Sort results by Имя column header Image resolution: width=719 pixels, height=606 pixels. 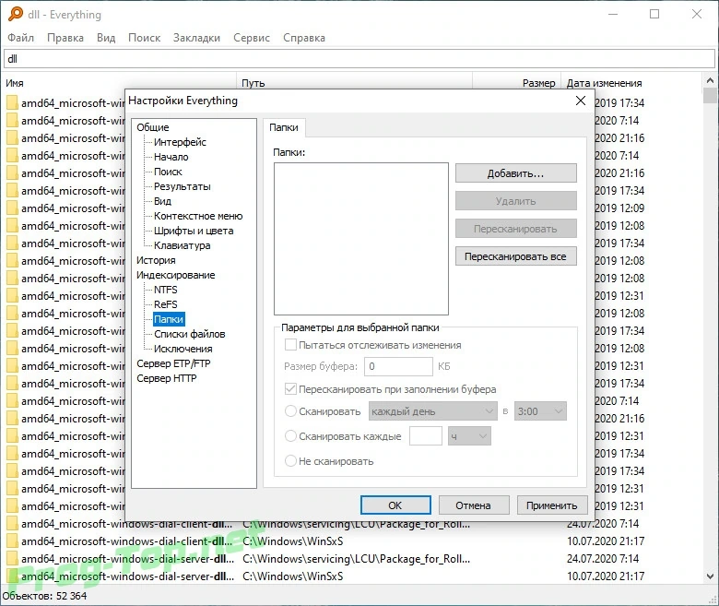119,83
